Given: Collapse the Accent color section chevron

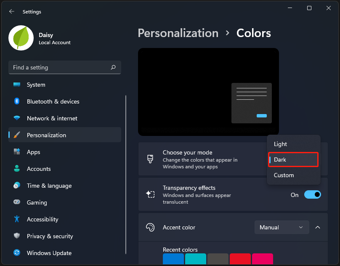Looking at the screenshot, I should (318, 227).
